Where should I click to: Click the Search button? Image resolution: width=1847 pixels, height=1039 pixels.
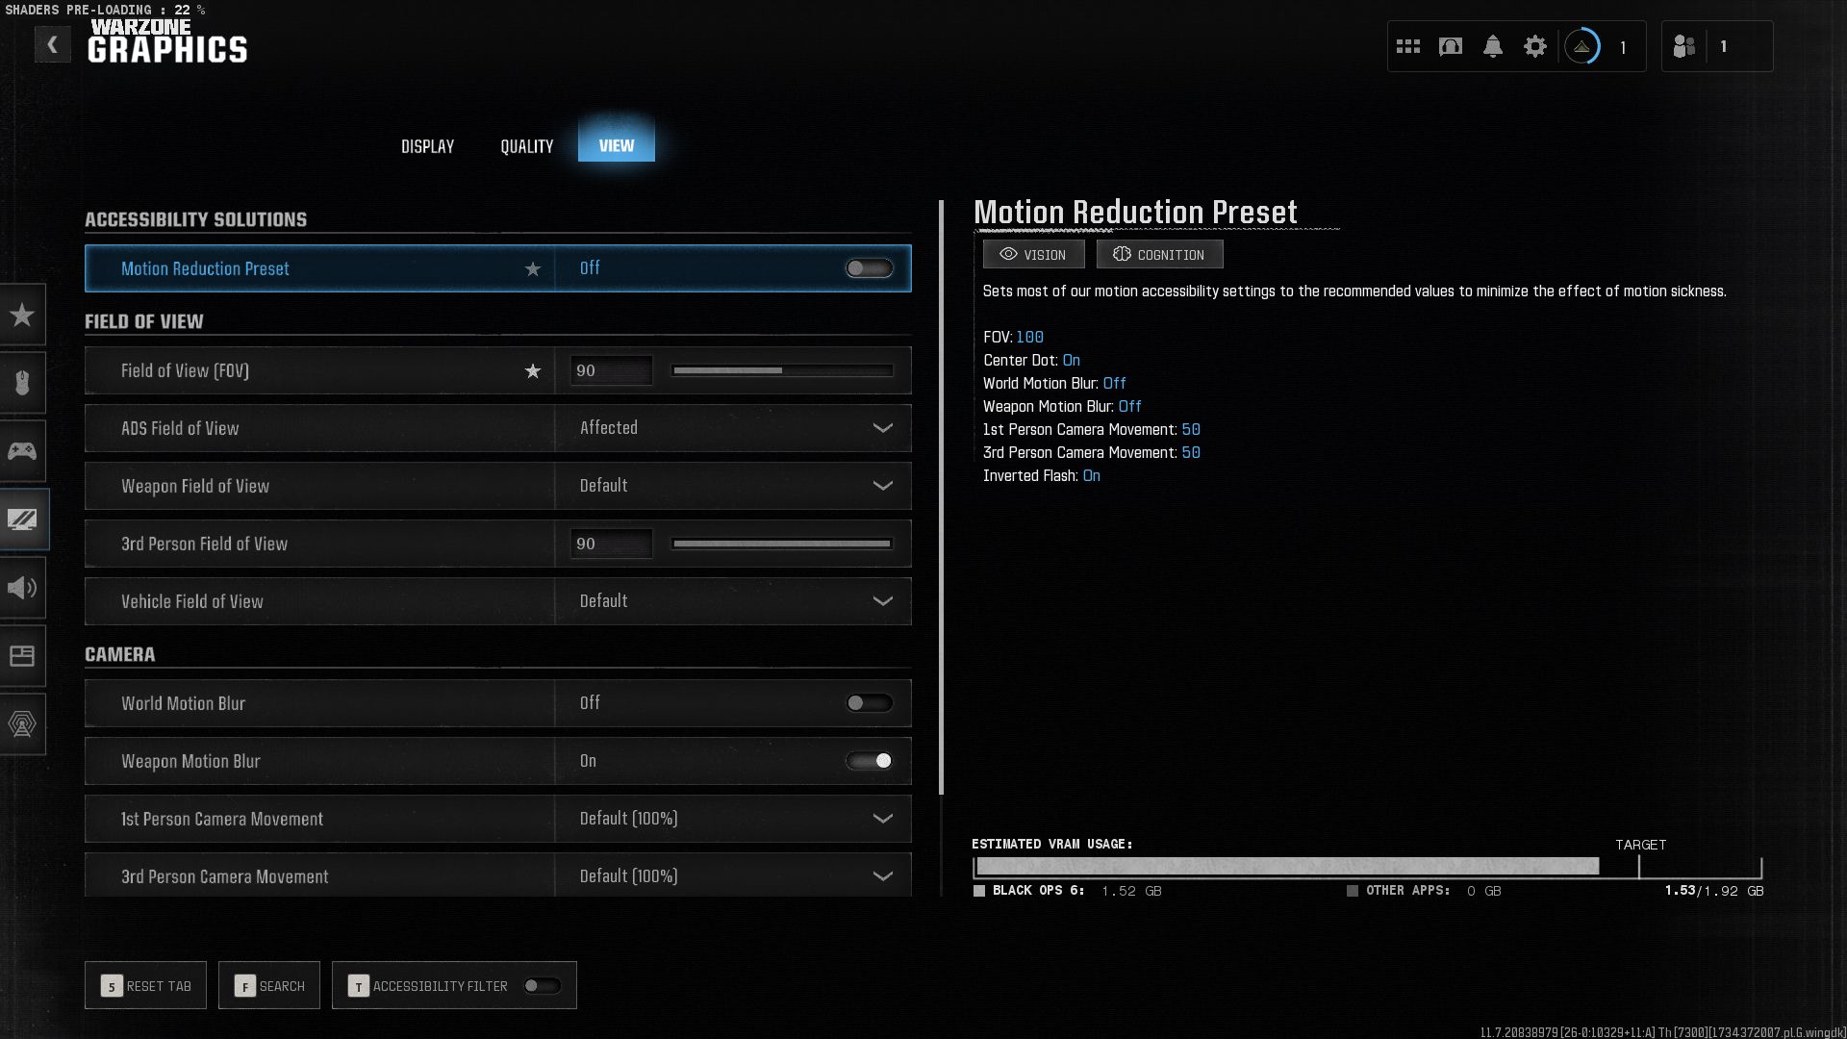pyautogui.click(x=269, y=985)
